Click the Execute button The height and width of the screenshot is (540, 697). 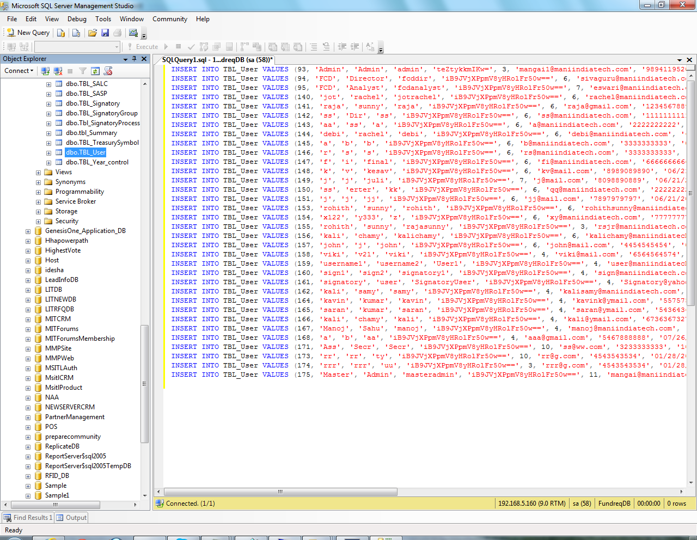(142, 47)
